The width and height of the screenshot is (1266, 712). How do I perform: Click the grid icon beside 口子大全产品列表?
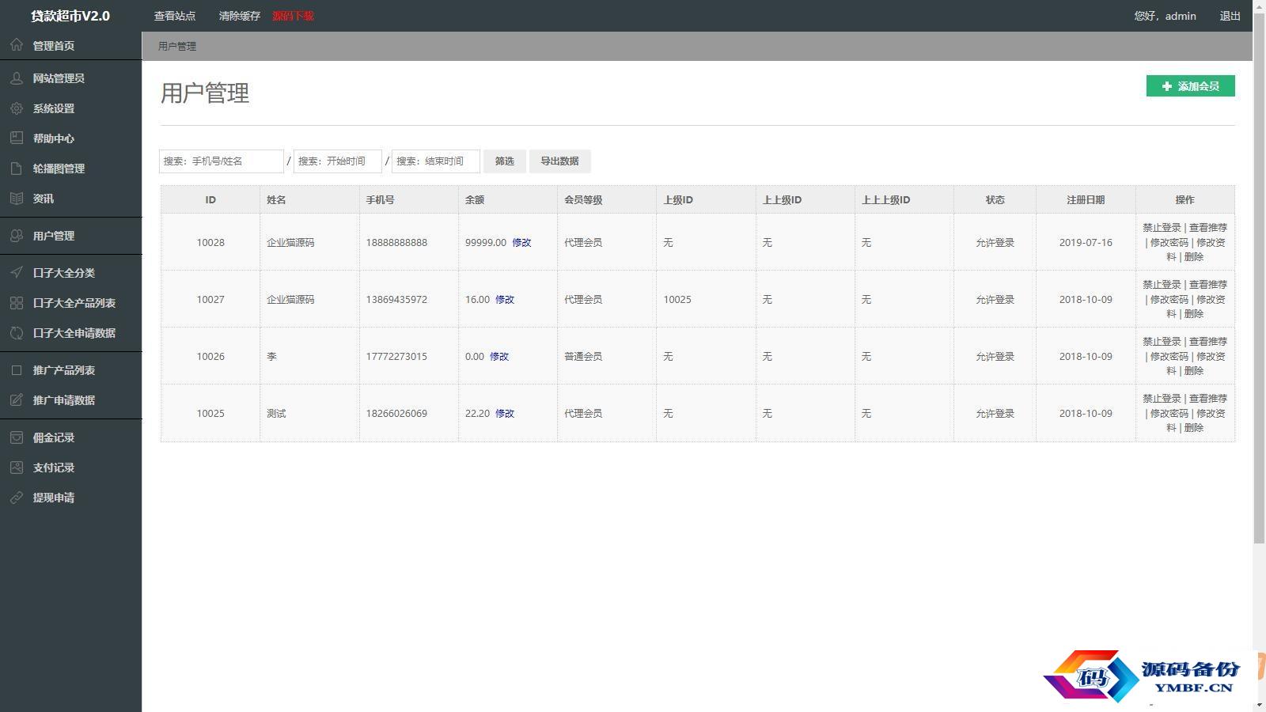(17, 303)
